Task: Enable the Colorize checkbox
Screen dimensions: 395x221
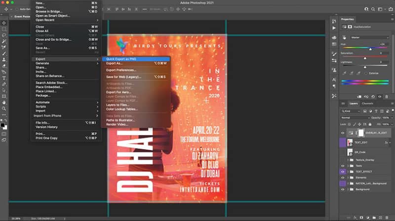Action: click(366, 73)
